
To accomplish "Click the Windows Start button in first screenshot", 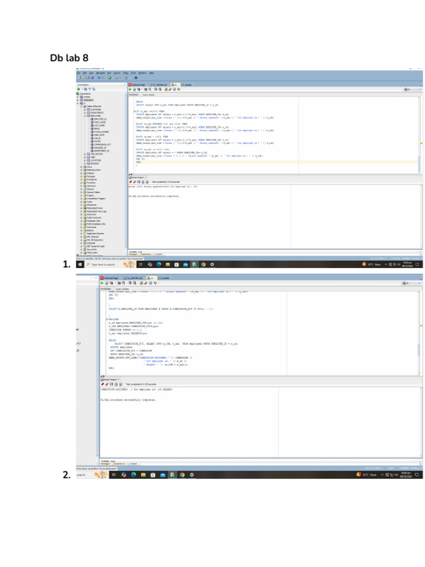I will coord(80,265).
